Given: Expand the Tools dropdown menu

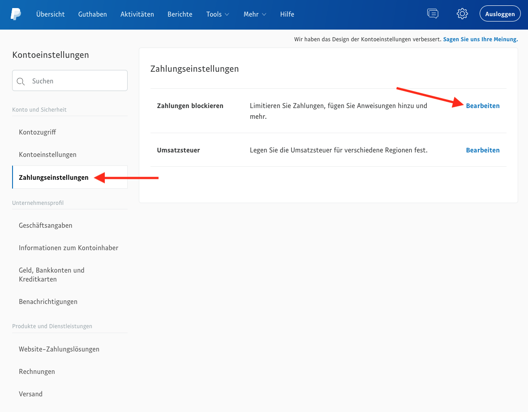Looking at the screenshot, I should point(217,14).
